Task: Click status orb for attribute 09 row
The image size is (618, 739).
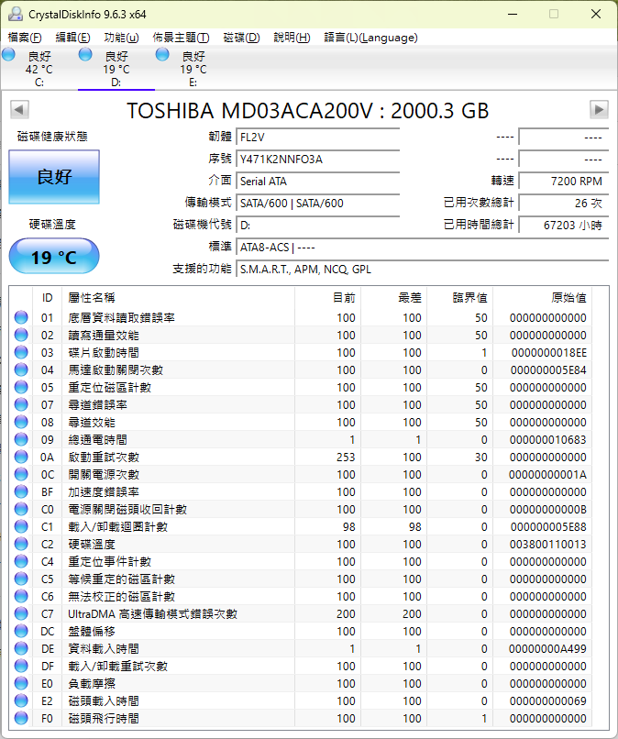Action: point(21,439)
